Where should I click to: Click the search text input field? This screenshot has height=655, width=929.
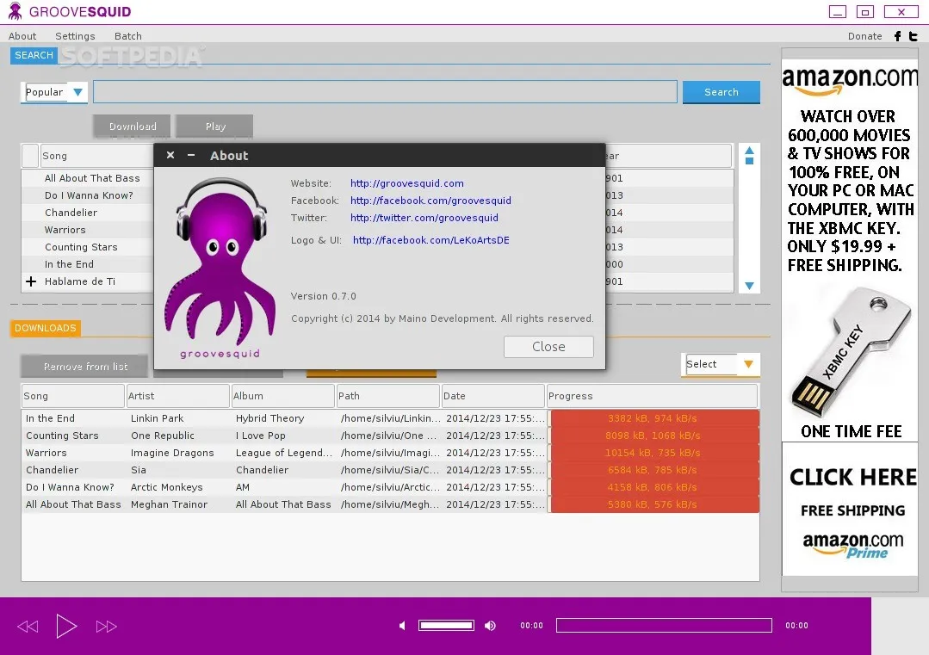coord(385,92)
